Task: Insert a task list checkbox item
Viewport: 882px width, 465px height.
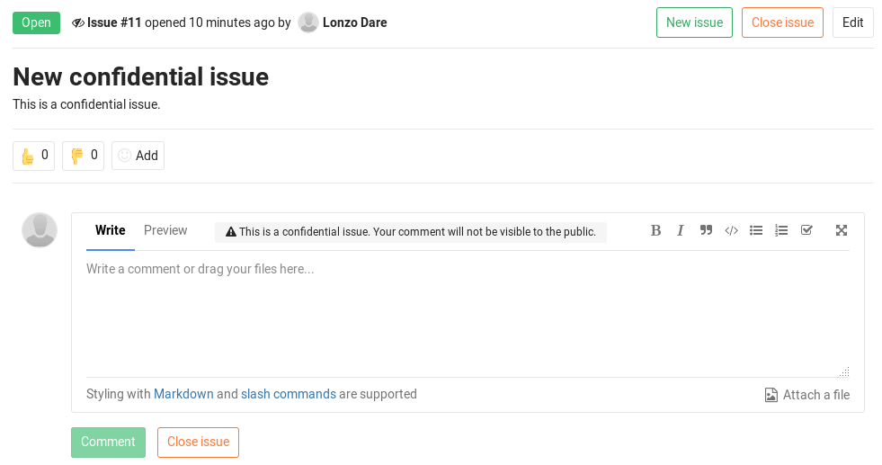Action: tap(806, 230)
